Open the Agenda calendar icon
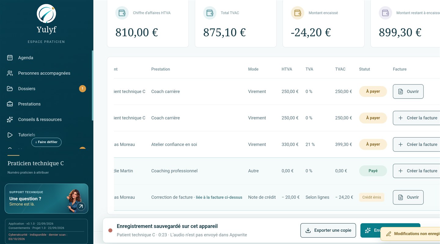The width and height of the screenshot is (440, 244). coord(10,58)
